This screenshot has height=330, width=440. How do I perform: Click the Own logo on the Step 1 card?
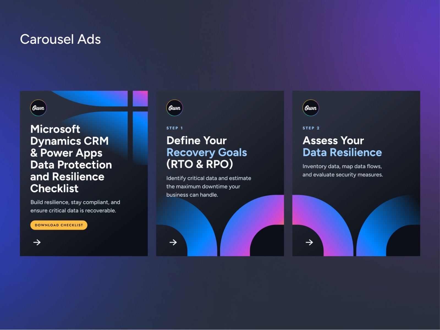[175, 108]
